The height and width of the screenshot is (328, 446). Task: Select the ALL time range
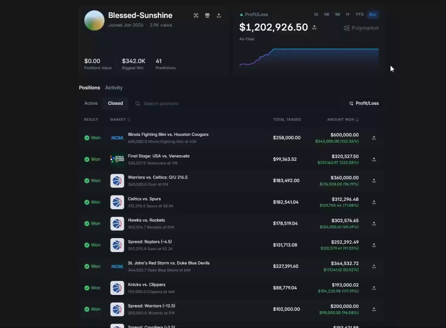pyautogui.click(x=372, y=15)
